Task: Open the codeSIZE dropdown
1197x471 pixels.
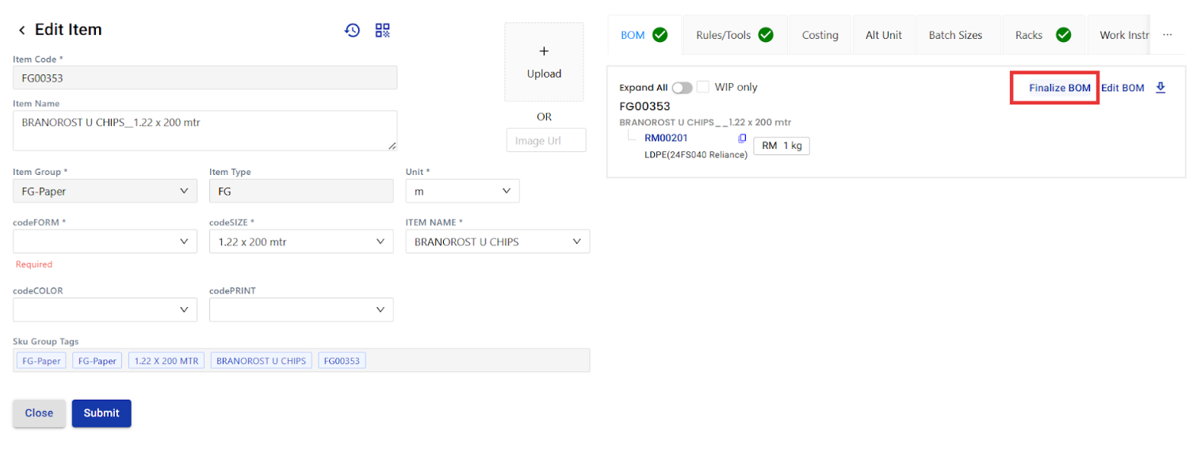Action: pyautogui.click(x=301, y=241)
